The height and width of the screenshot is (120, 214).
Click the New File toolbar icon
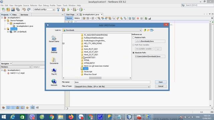(x=4, y=10)
